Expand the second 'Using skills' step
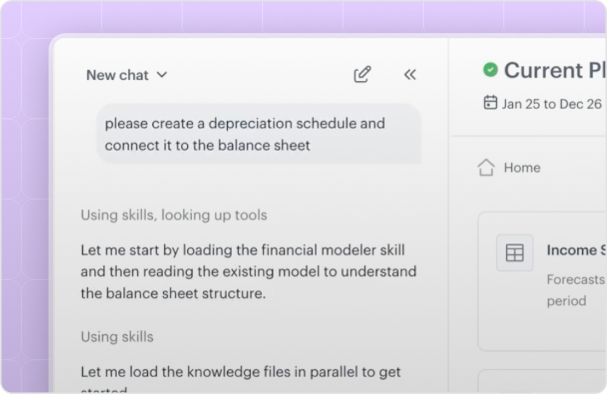The height and width of the screenshot is (394, 607). tap(117, 337)
